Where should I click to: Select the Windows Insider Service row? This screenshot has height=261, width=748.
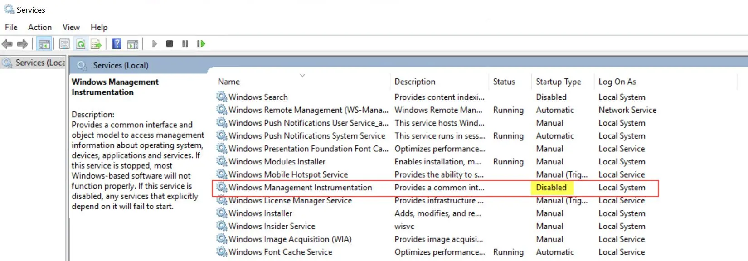(436, 226)
